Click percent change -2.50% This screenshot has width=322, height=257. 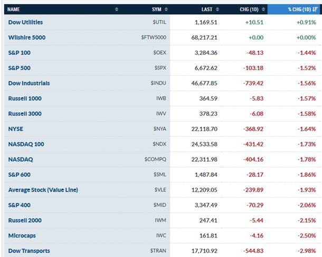[307, 236]
